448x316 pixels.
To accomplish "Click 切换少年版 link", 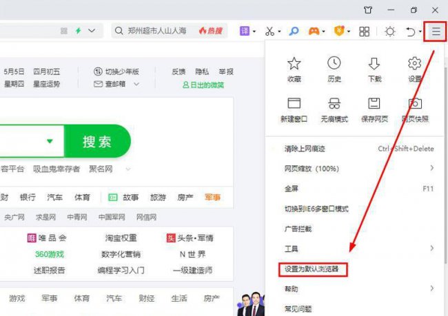I will click(x=122, y=72).
